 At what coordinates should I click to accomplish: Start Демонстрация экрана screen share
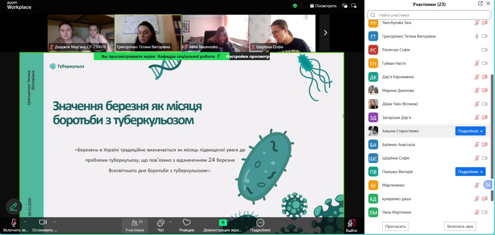[x=223, y=226]
